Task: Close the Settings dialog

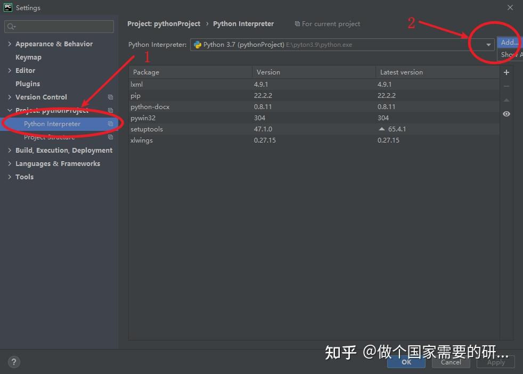Action: tap(510, 7)
